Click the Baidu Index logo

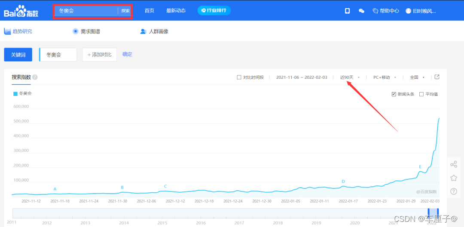click(21, 11)
